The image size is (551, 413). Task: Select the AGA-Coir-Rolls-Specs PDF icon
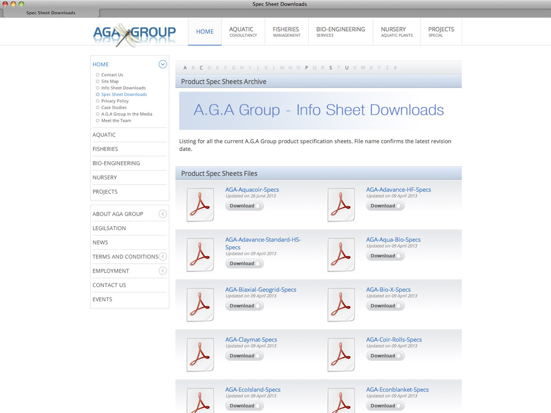pos(341,354)
